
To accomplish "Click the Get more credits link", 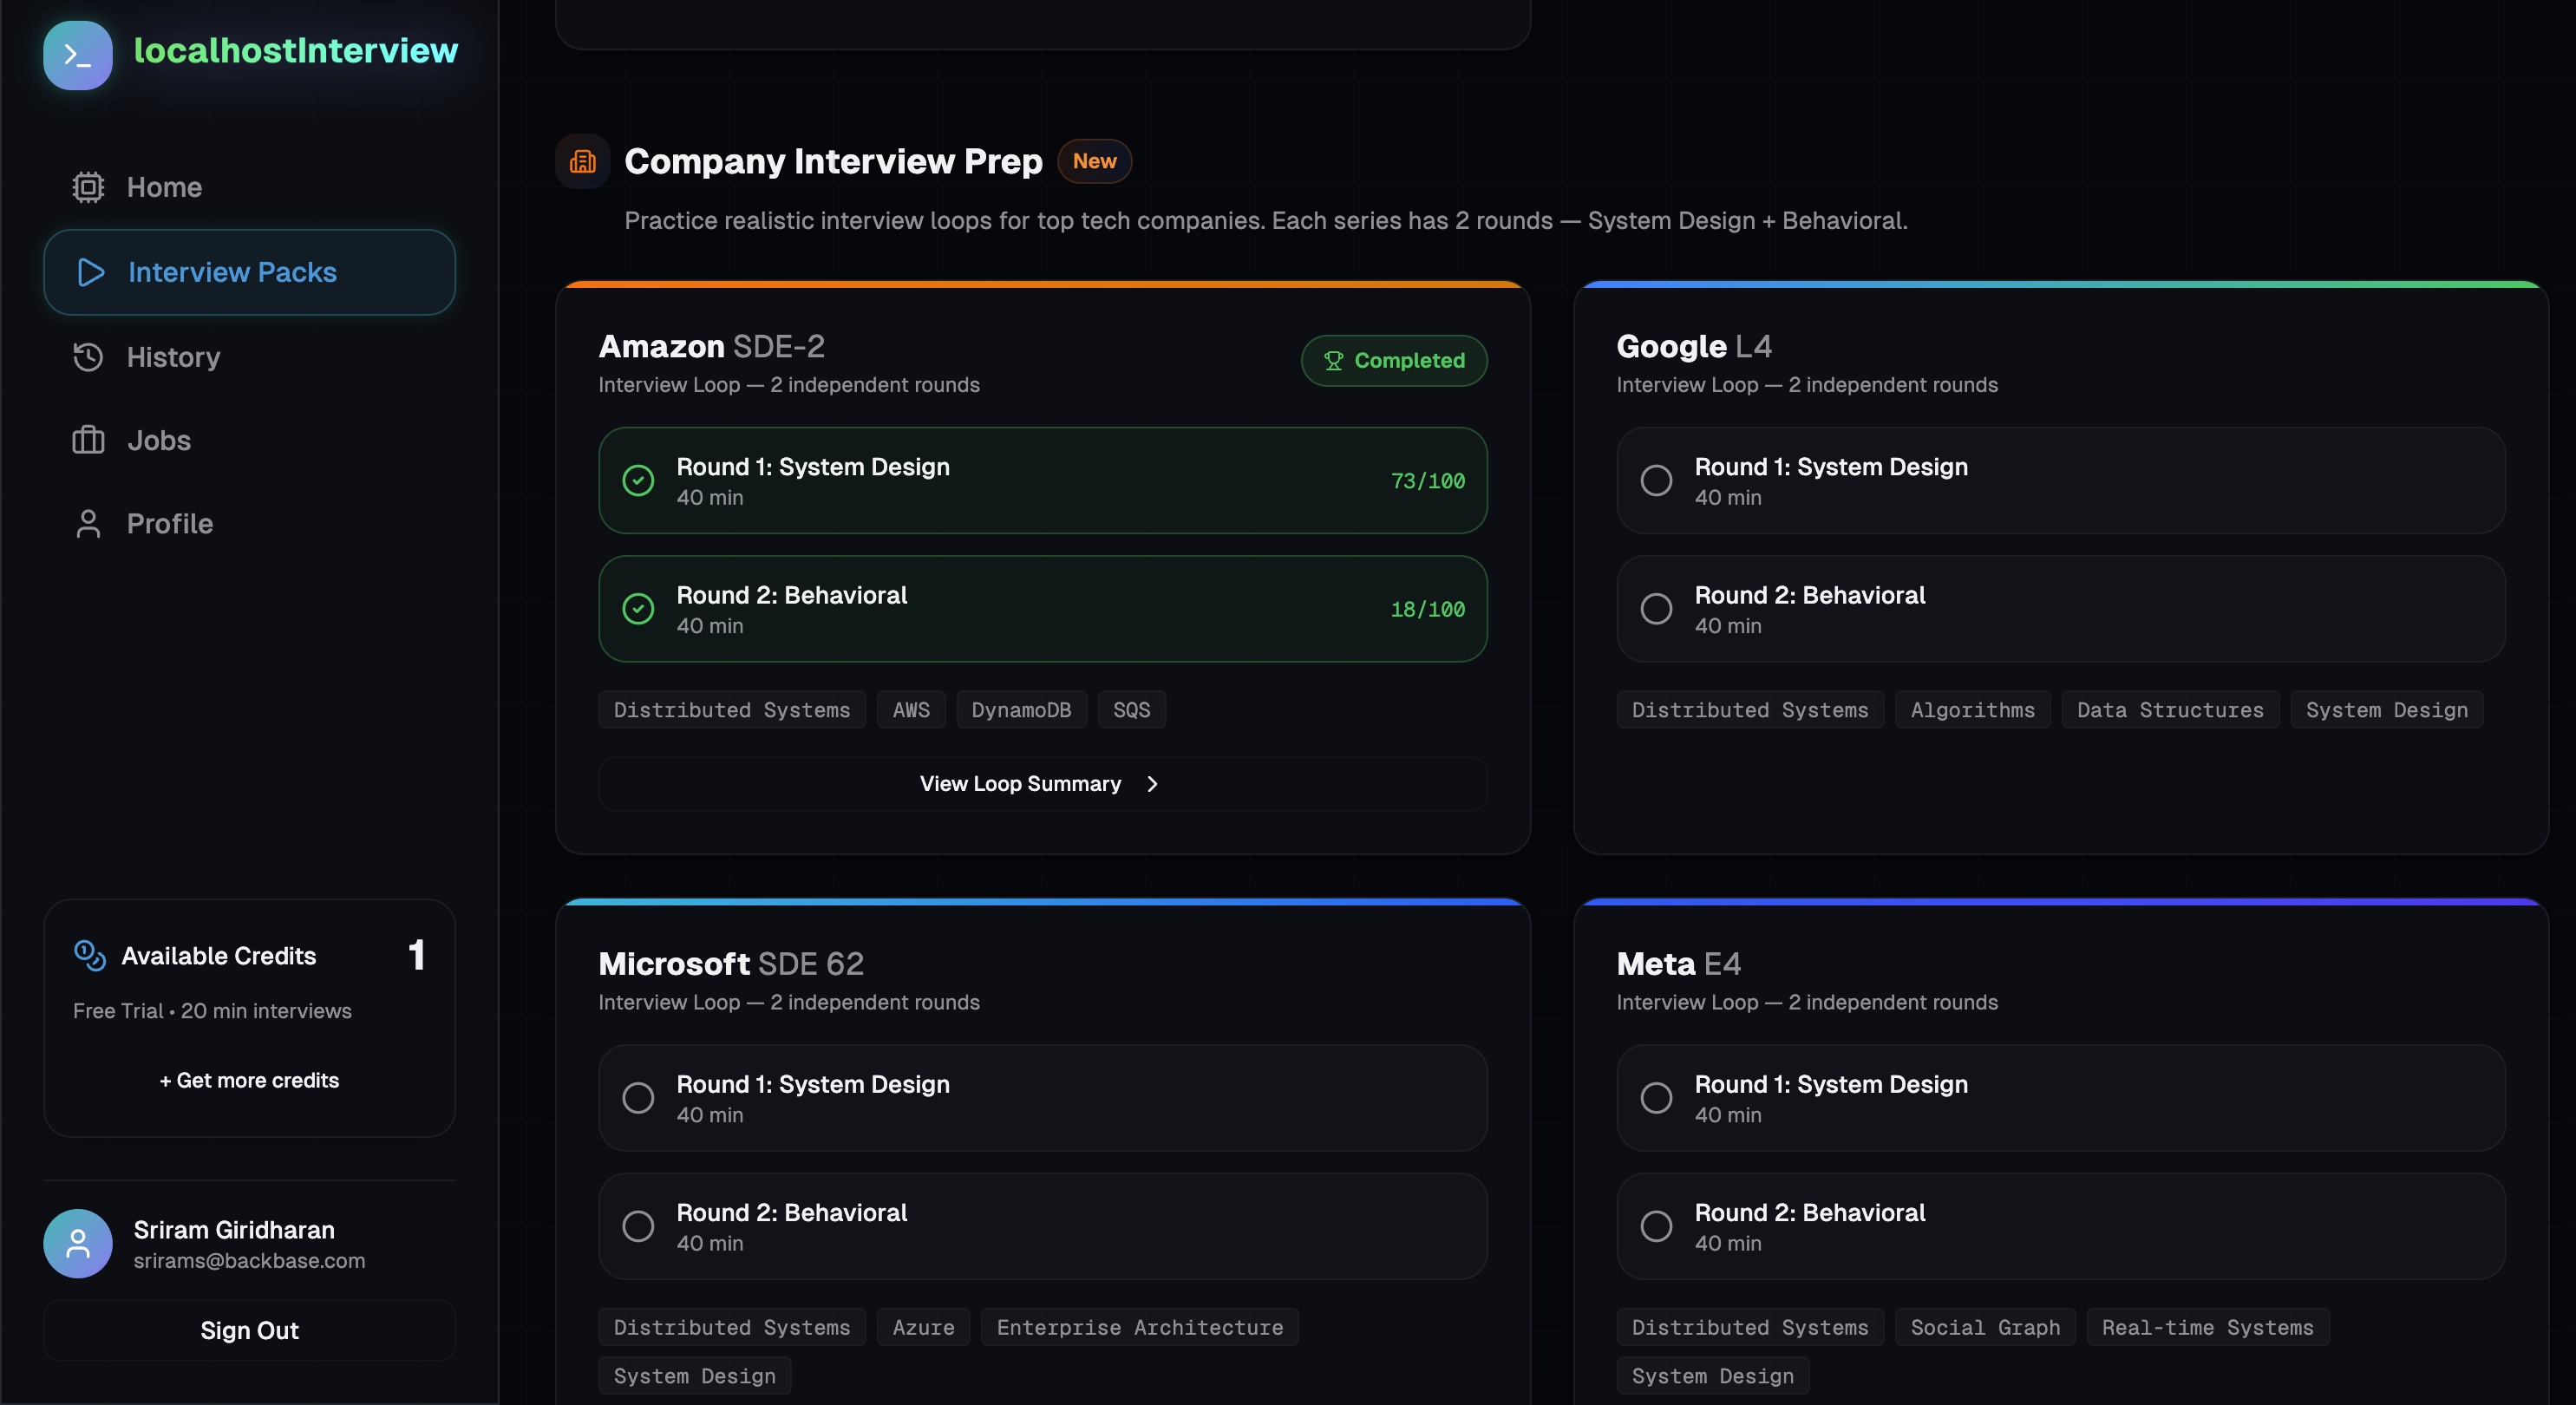I will click(249, 1080).
